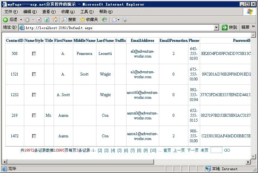Expand the Forward button history dropdown
The height and width of the screenshot is (173, 258).
coord(33,20)
